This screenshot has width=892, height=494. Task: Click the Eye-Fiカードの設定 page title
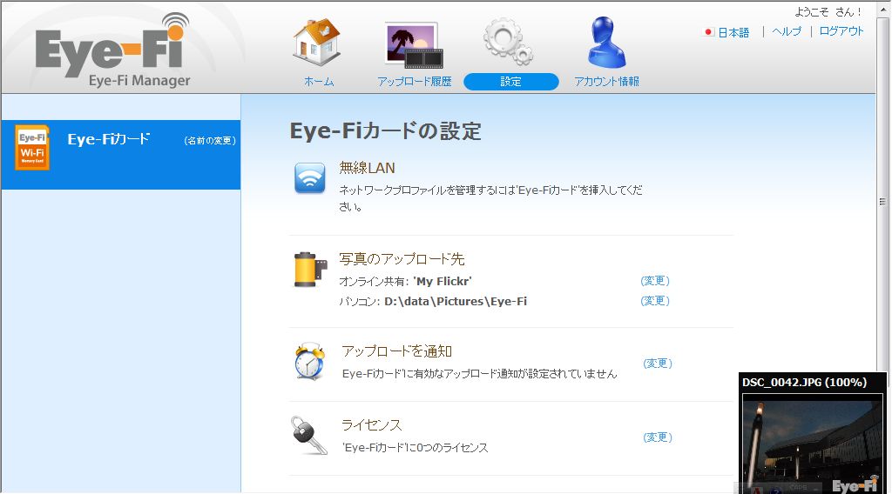(385, 131)
